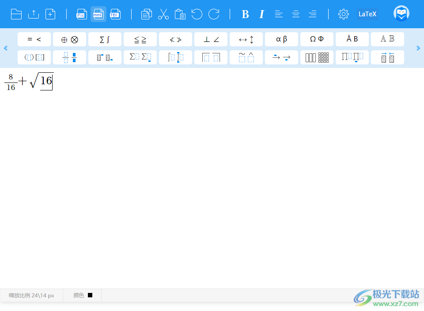This screenshot has height=311, width=424.
Task: Toggle bold formatting
Action: click(245, 14)
